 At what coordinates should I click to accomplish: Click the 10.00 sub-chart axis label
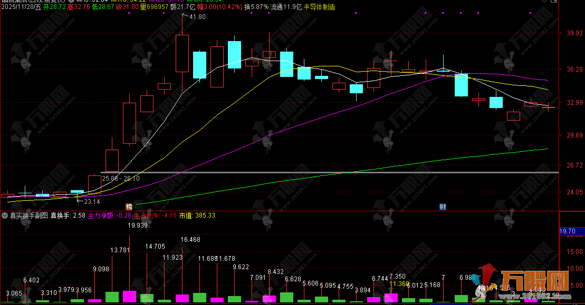pos(574,268)
